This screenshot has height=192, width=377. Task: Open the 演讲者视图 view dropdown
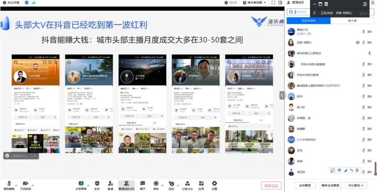click(x=254, y=3)
